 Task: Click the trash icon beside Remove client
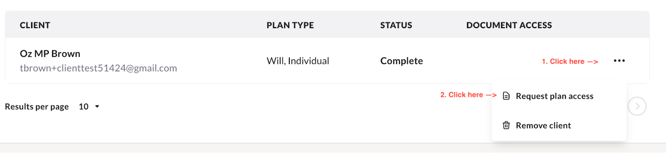coord(506,125)
